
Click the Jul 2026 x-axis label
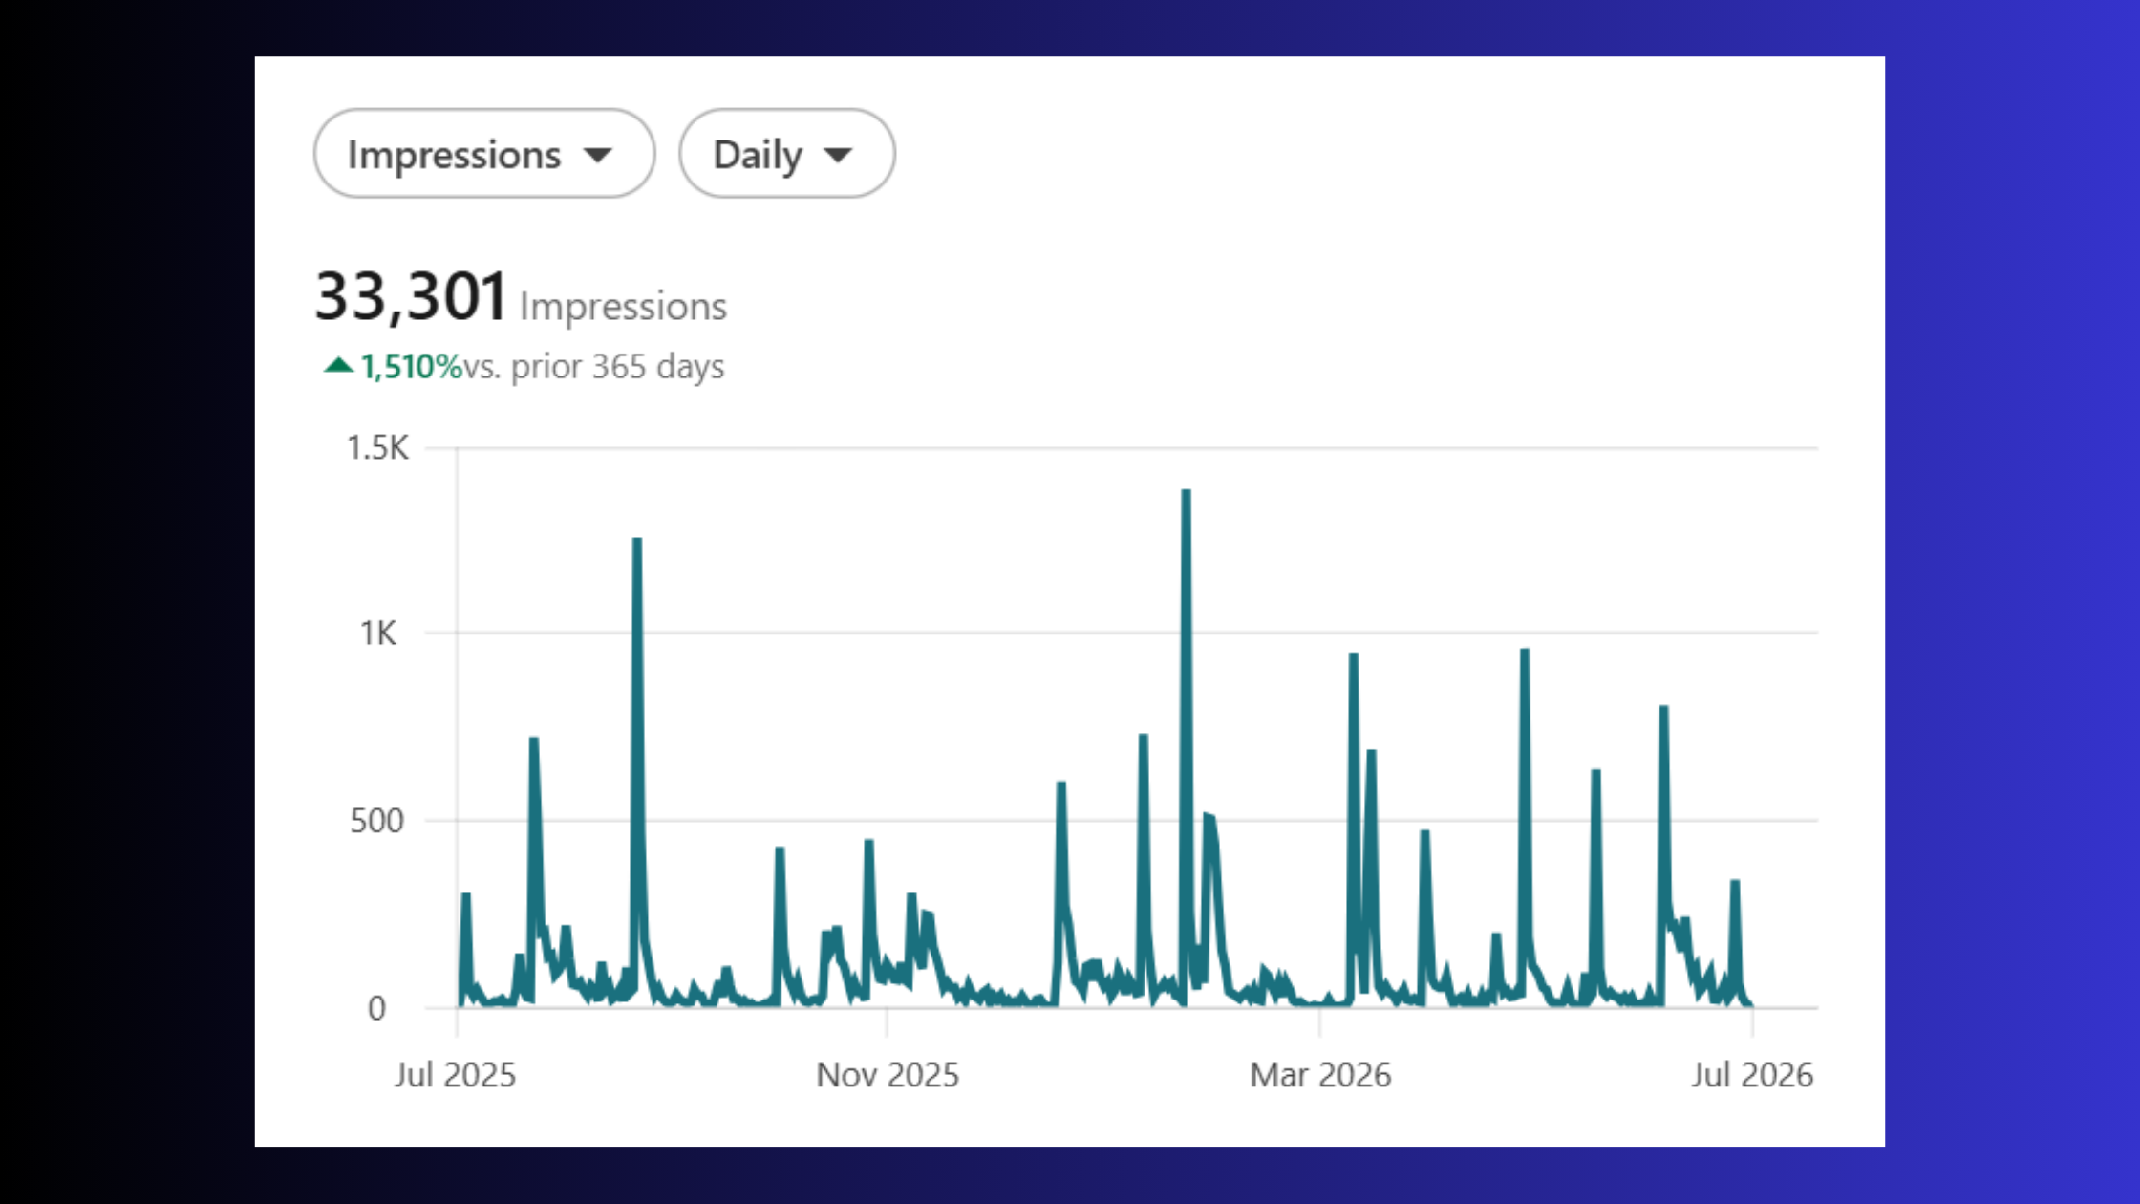tap(1752, 1075)
